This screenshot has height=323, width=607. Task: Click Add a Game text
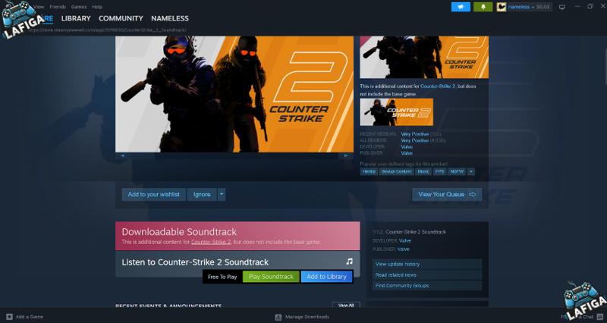click(30, 317)
